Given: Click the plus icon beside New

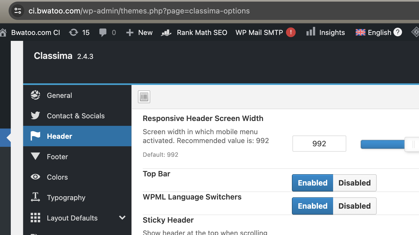Looking at the screenshot, I should pos(130,33).
